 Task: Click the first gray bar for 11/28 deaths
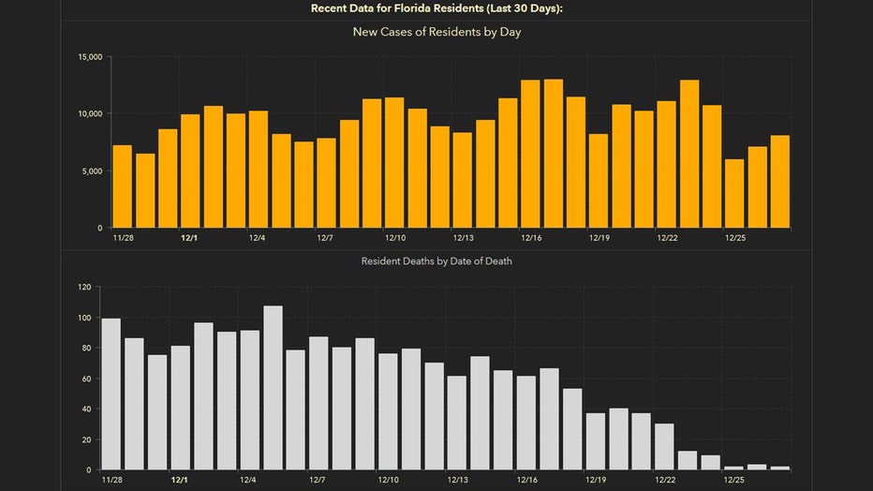111,394
